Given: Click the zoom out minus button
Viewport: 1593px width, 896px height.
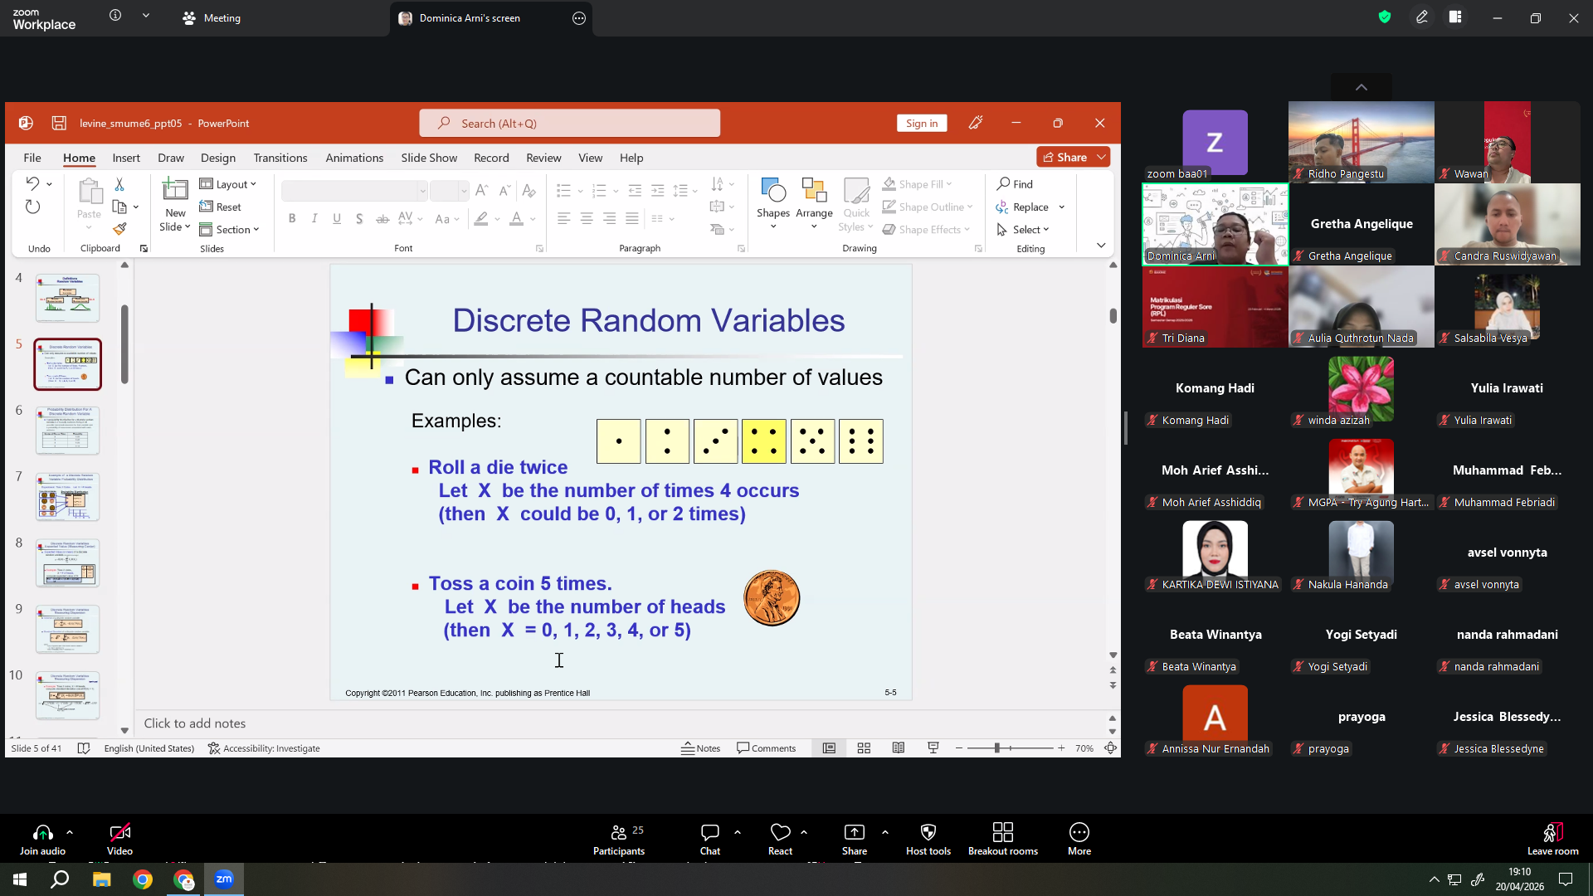Looking at the screenshot, I should 959,748.
